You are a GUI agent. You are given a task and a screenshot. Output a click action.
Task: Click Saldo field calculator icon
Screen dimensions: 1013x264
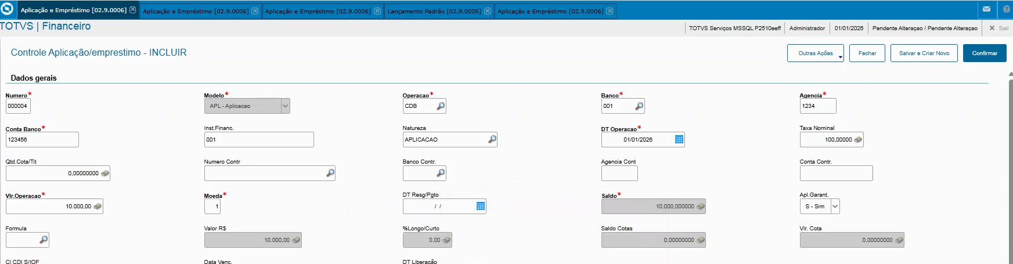click(701, 206)
